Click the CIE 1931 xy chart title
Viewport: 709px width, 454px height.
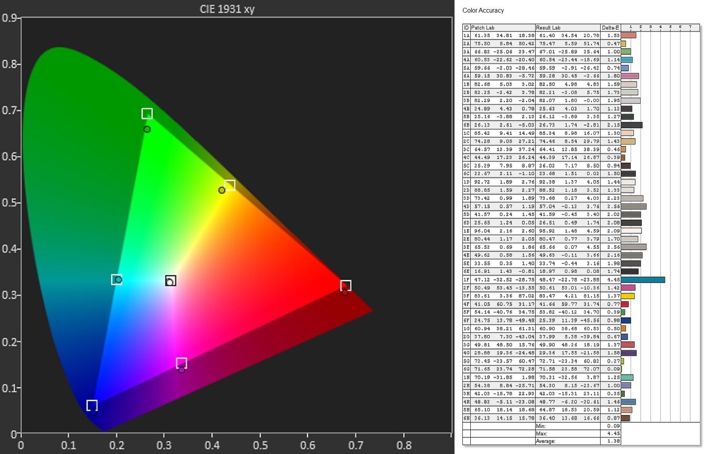227,9
